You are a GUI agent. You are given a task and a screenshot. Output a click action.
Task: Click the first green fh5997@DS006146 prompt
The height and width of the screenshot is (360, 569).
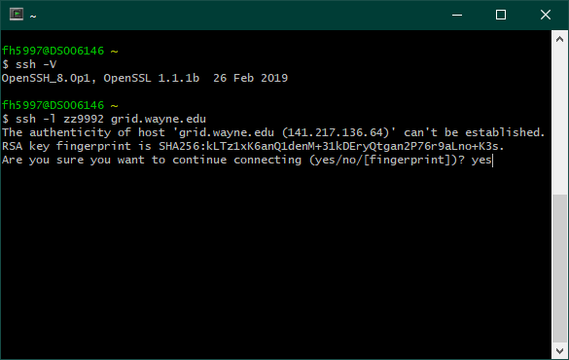click(x=53, y=51)
